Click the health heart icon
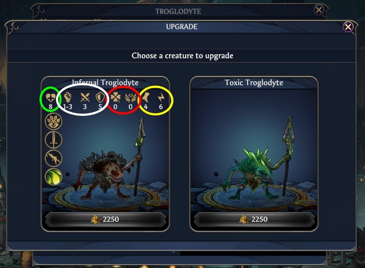Viewport: 365px width, 268px height. [51, 98]
